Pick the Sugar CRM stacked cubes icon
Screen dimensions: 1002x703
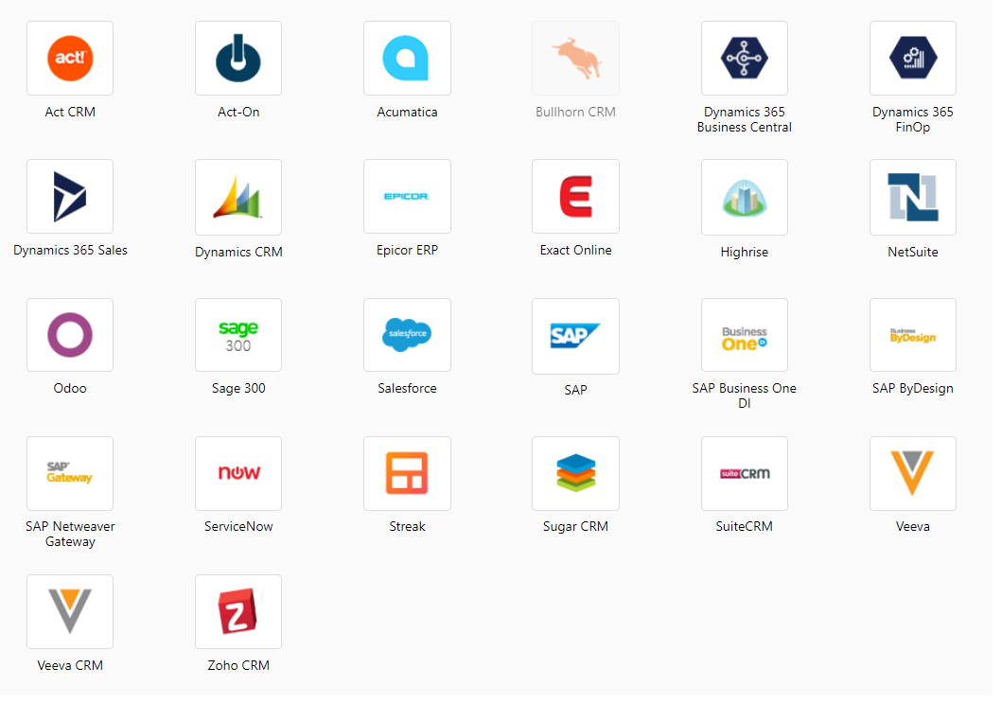tap(576, 474)
